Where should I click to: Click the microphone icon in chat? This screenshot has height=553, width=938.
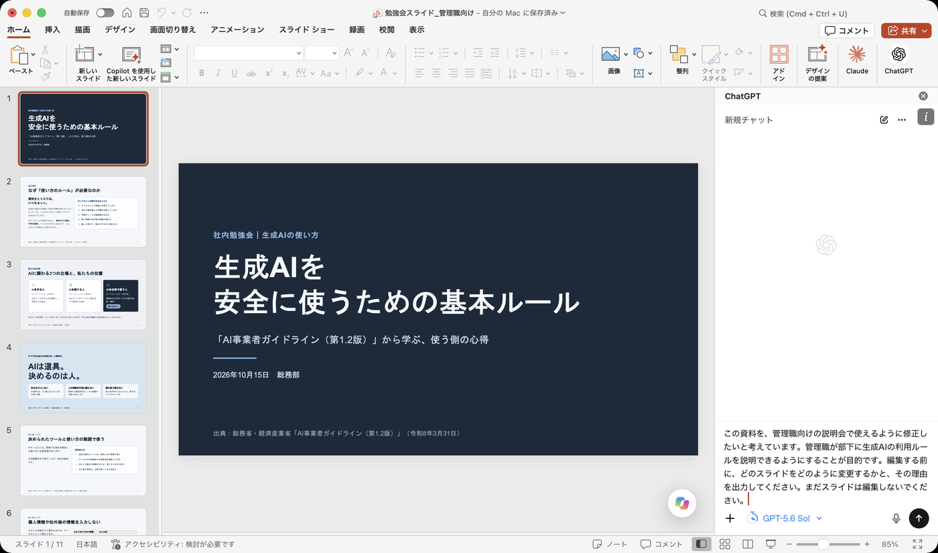pos(896,518)
